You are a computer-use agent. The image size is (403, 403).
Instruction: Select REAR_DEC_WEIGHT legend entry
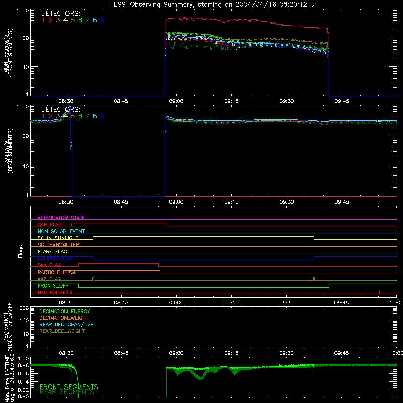pos(62,331)
